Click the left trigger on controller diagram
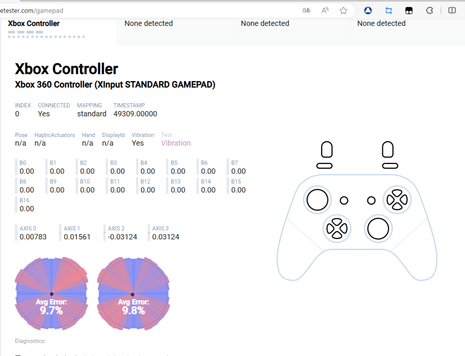The width and height of the screenshot is (465, 356). coord(327,149)
